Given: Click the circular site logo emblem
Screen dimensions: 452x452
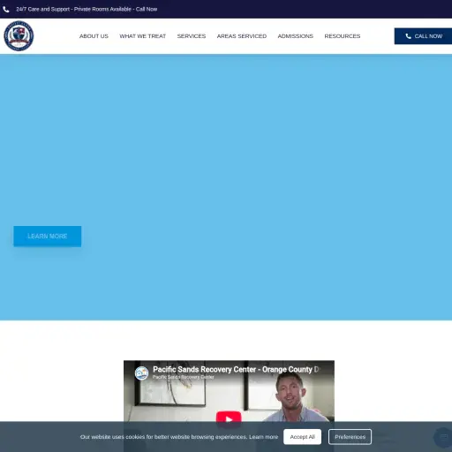Looking at the screenshot, I should click(19, 36).
